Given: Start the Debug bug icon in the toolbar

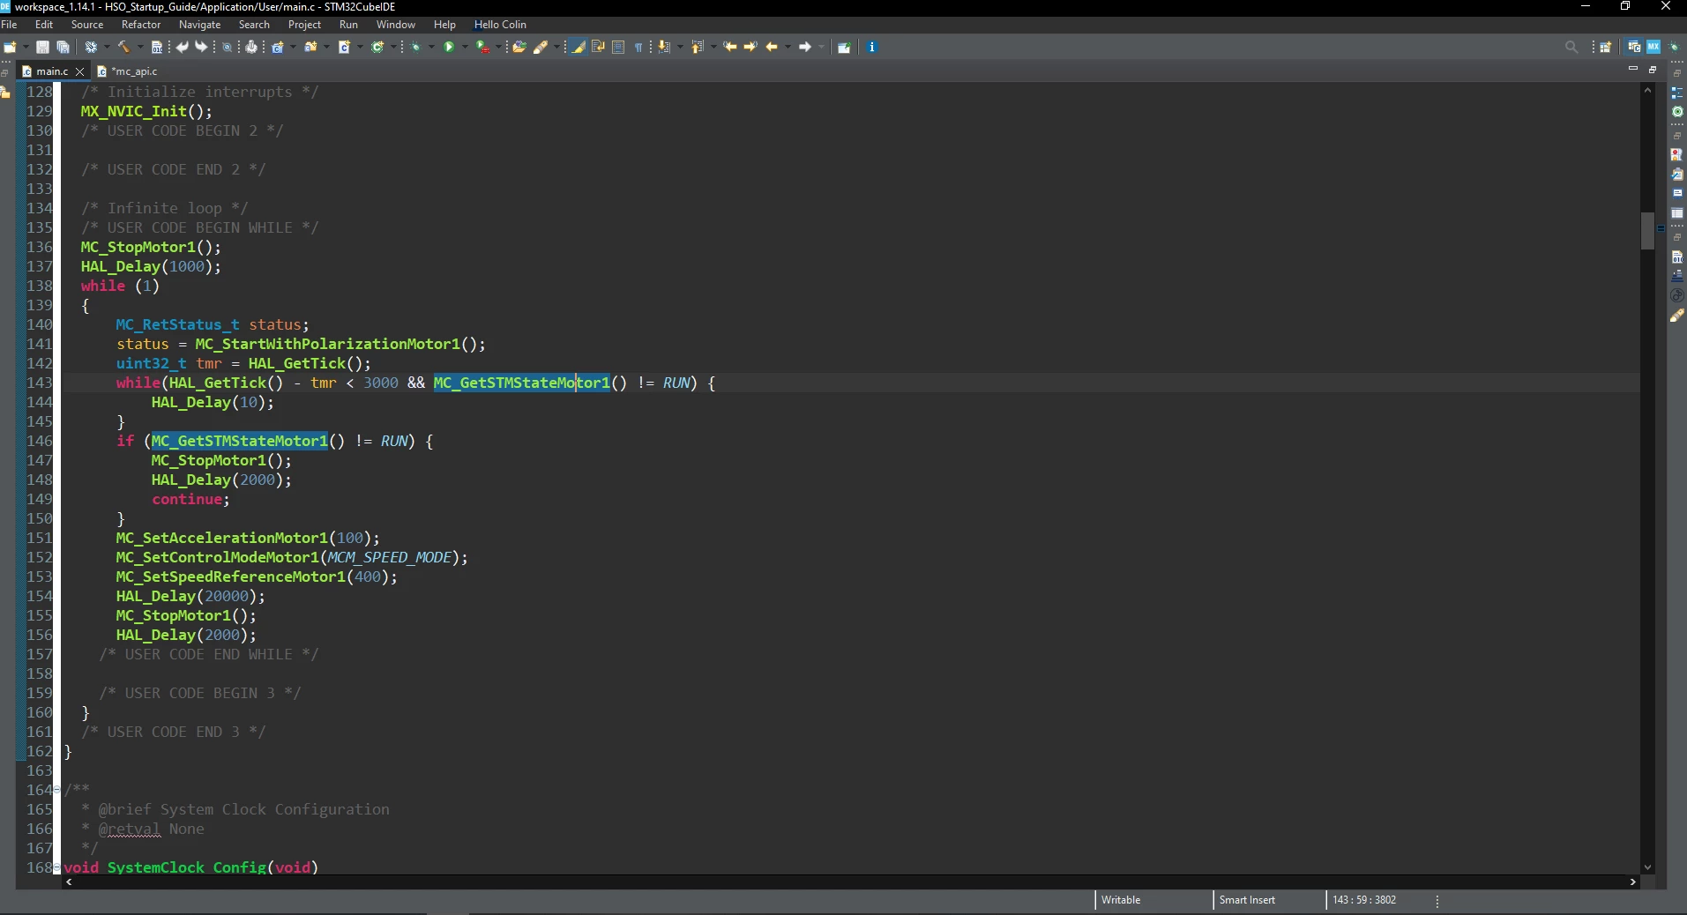Looking at the screenshot, I should pyautogui.click(x=415, y=47).
